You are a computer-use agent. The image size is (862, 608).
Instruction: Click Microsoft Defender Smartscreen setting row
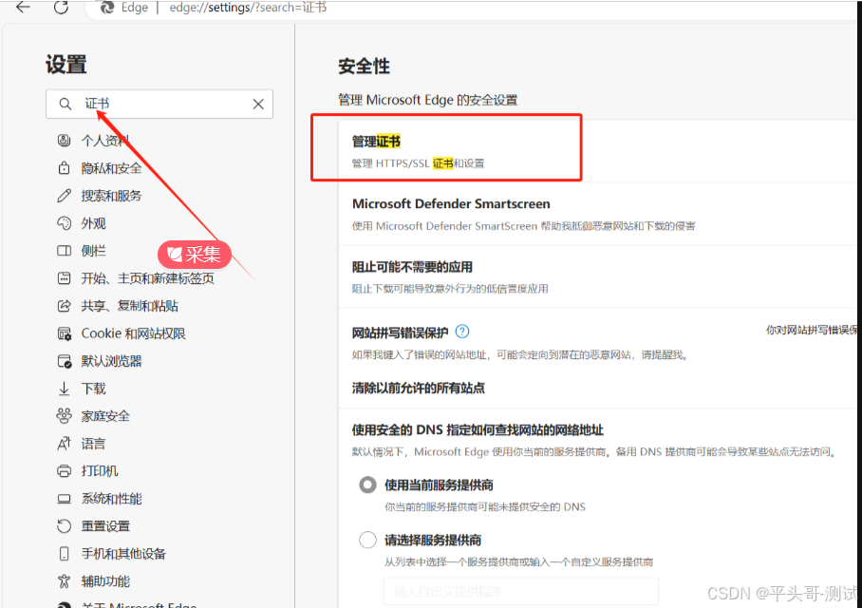[599, 214]
